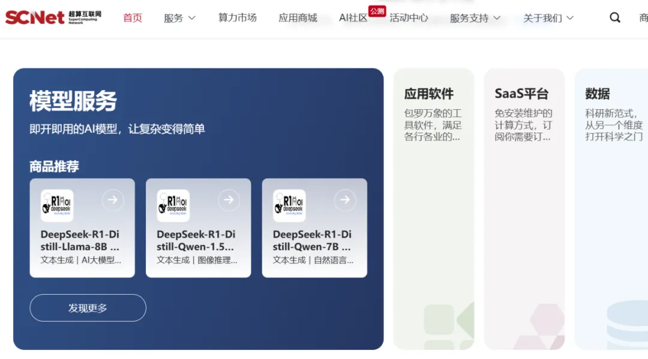Go to the 首页 nav item
The height and width of the screenshot is (359, 648).
(x=133, y=18)
